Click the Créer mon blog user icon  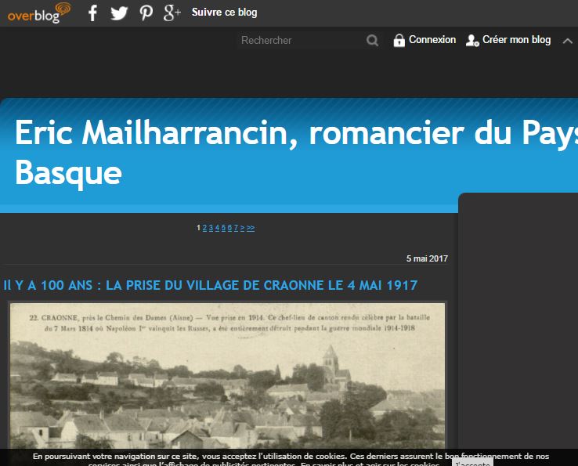(x=472, y=40)
